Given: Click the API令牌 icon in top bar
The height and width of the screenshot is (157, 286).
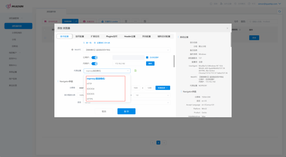Looking at the screenshot, I should [x=221, y=4].
